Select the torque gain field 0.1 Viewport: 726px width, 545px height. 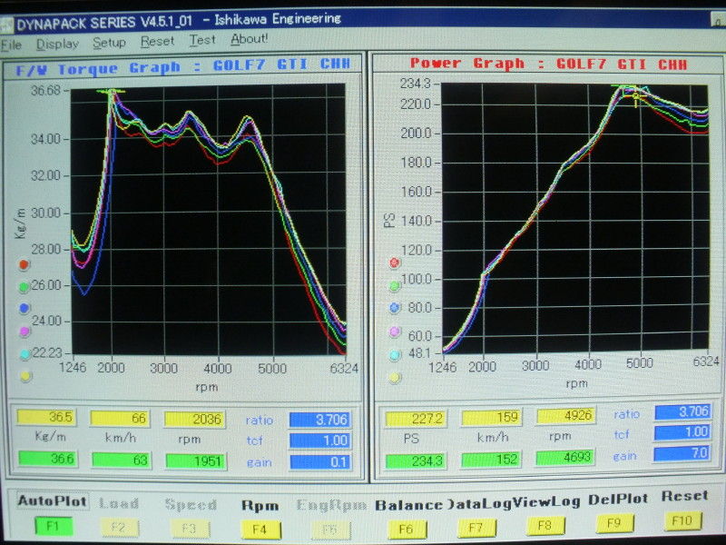point(320,462)
